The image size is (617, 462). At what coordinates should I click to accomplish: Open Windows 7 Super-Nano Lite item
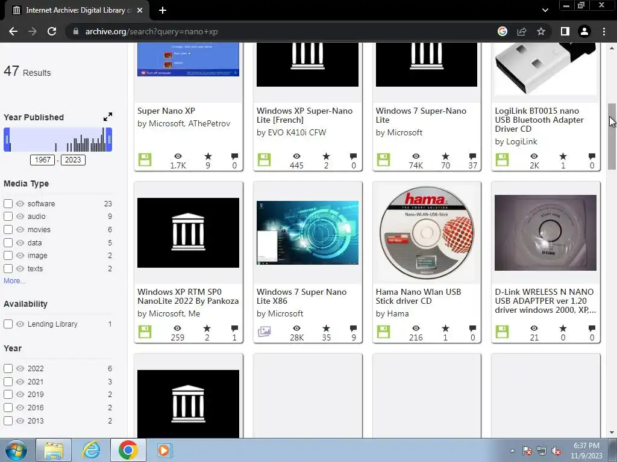(421, 115)
